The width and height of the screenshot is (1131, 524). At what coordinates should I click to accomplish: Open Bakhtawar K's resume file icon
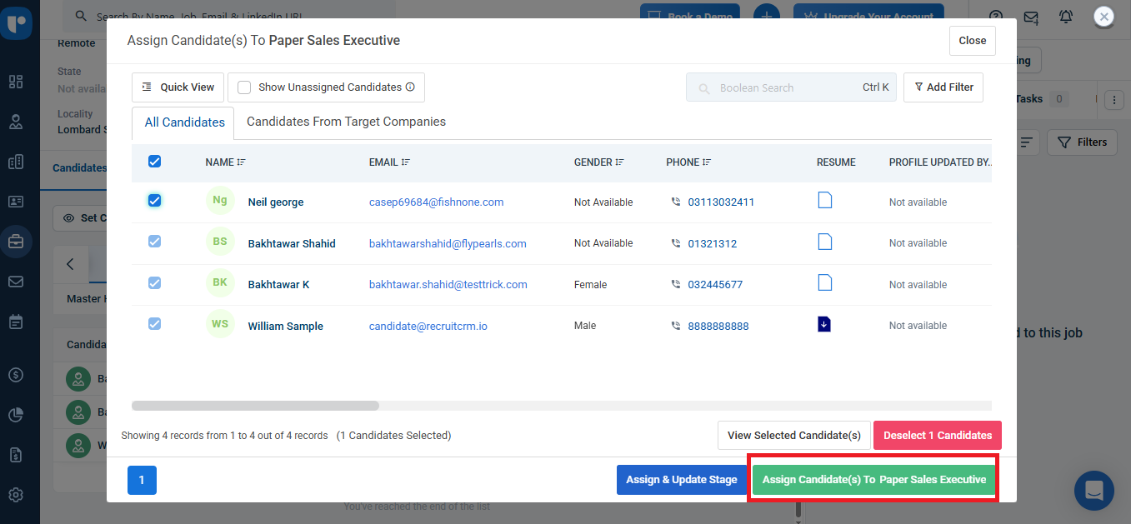coord(824,282)
